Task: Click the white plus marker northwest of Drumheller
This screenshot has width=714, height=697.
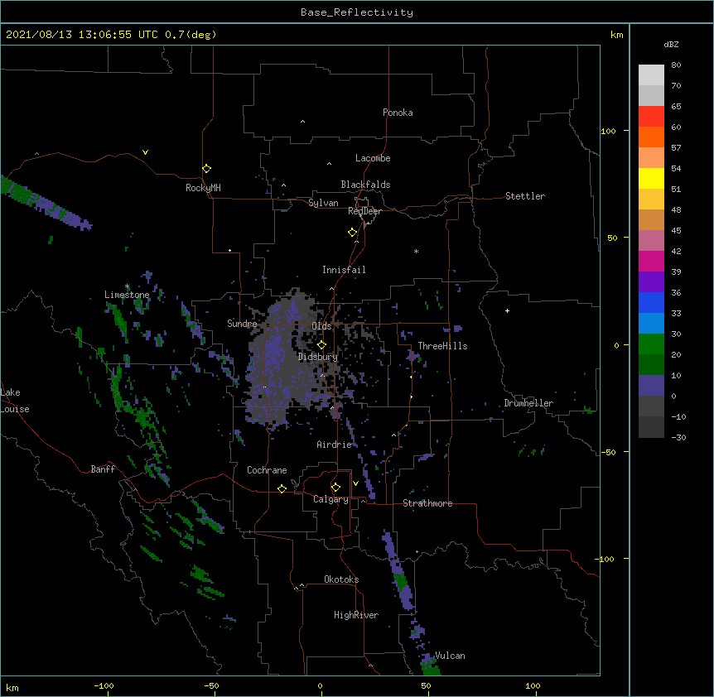Action: pyautogui.click(x=507, y=310)
